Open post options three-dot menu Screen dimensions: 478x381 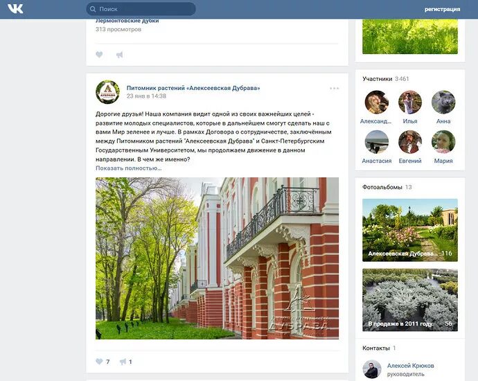pyautogui.click(x=334, y=89)
